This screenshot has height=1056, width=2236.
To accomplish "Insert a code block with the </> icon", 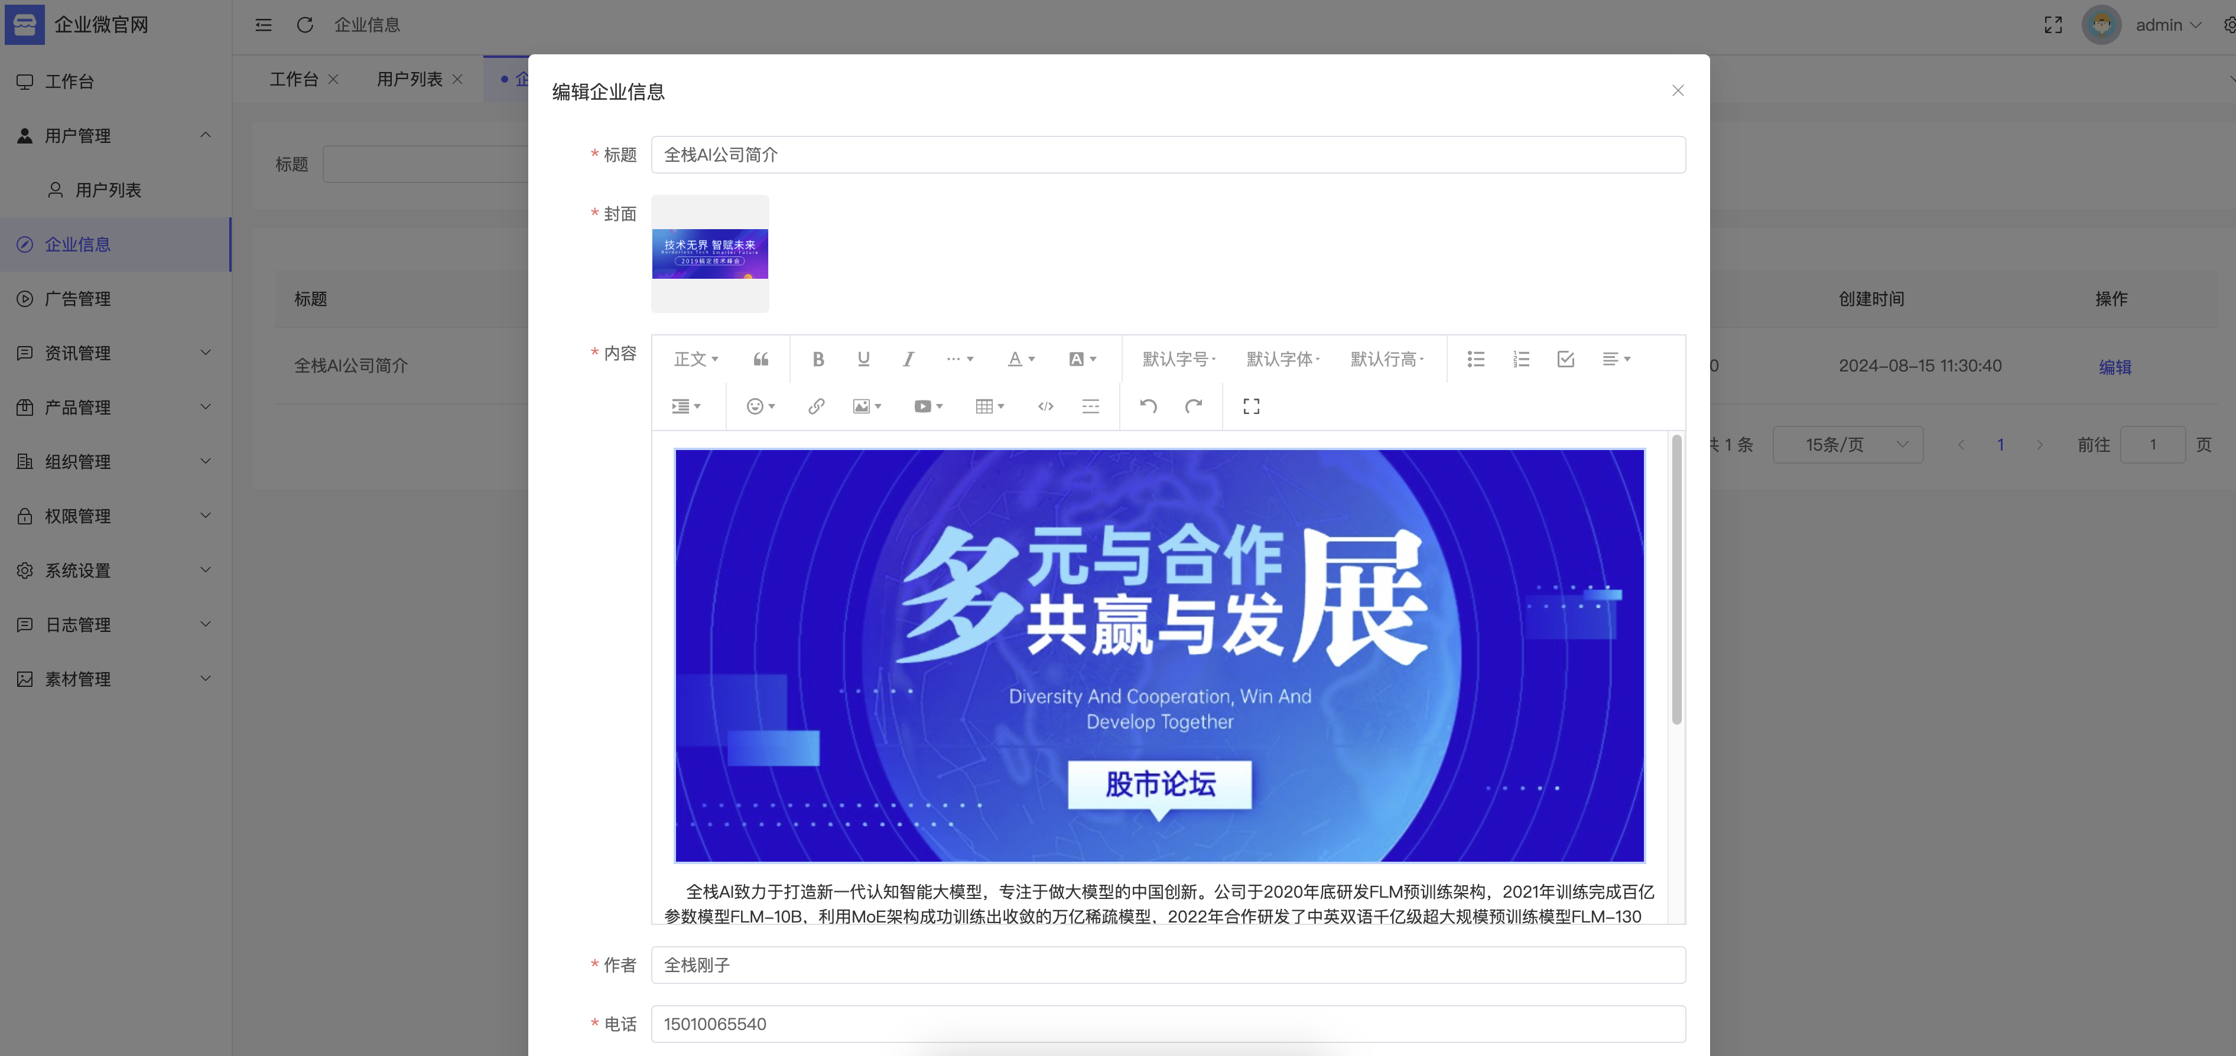I will point(1045,406).
